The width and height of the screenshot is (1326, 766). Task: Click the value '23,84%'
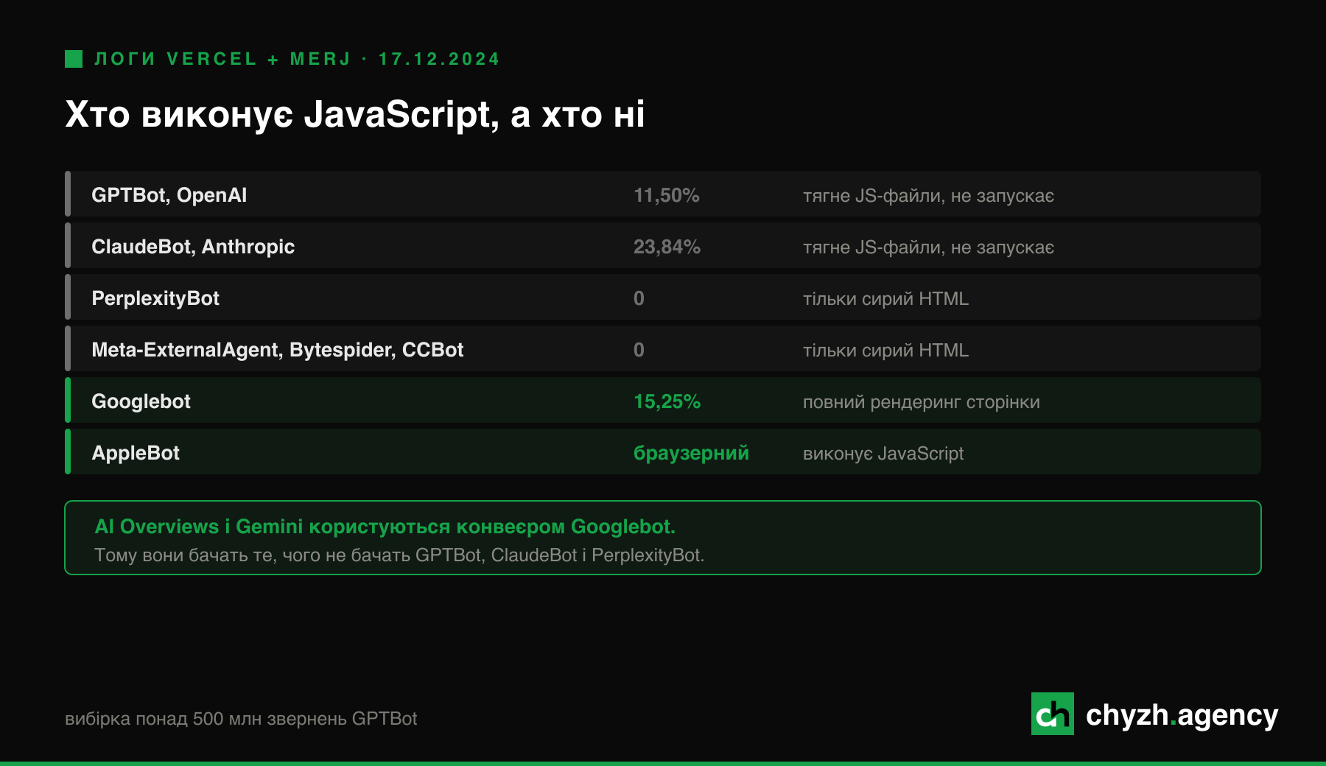tap(667, 247)
